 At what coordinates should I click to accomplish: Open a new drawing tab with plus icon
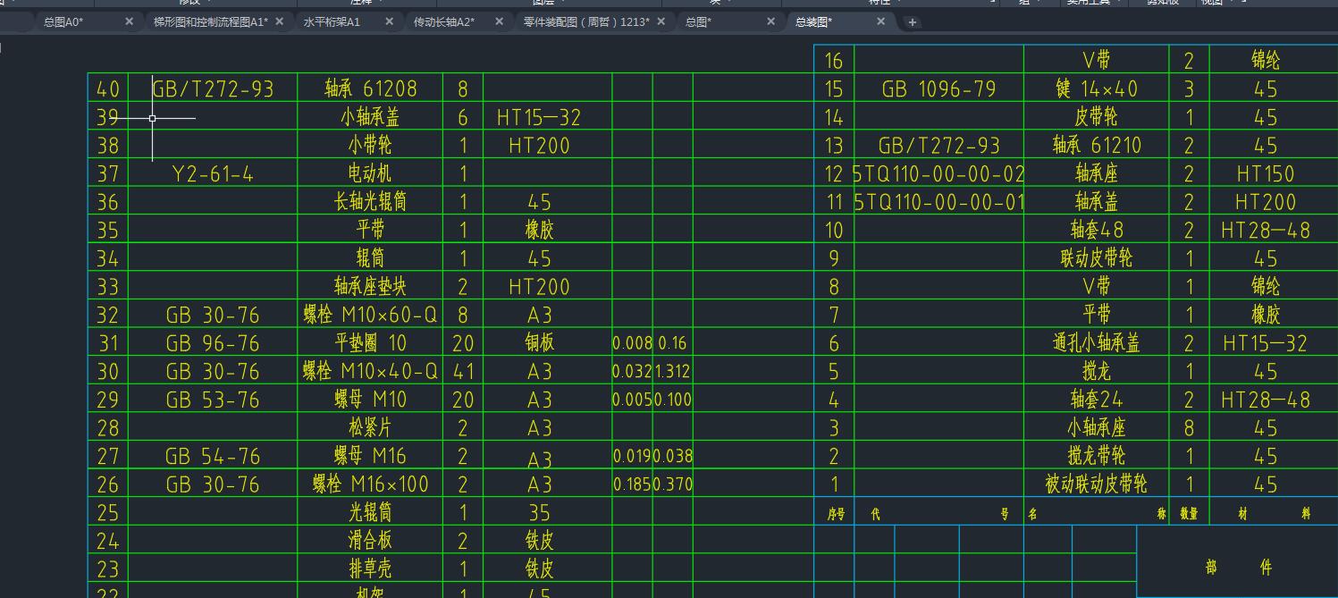[912, 22]
